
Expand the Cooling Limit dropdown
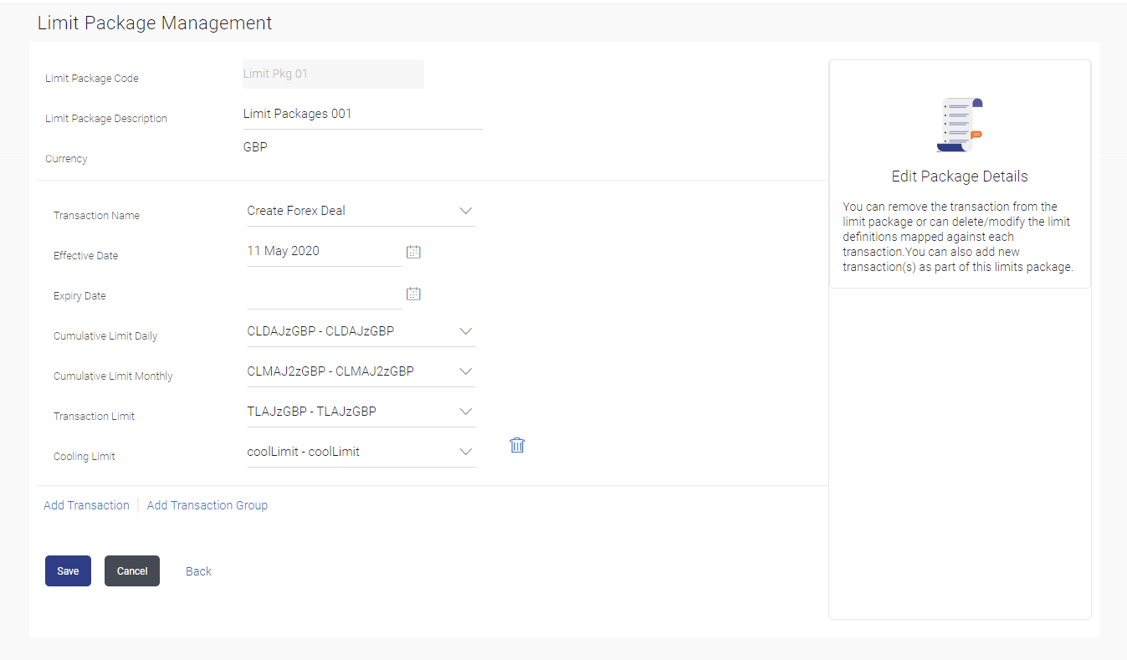(x=466, y=452)
